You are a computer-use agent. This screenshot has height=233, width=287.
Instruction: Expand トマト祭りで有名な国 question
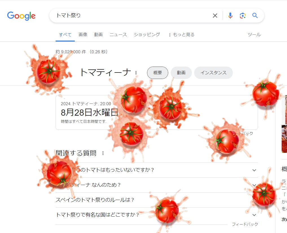point(157,215)
